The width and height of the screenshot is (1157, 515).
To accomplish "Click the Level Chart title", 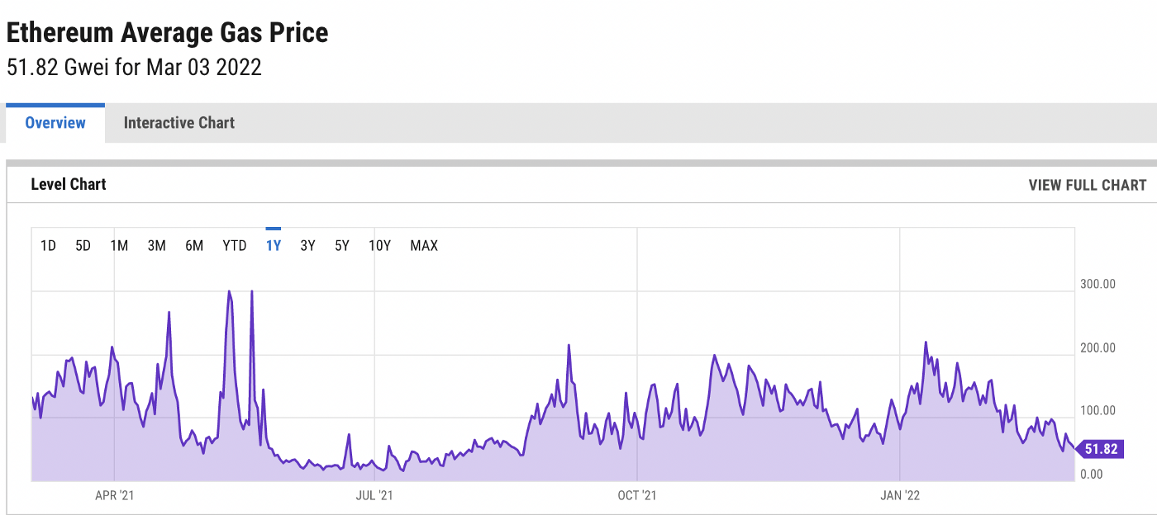I will tap(69, 184).
